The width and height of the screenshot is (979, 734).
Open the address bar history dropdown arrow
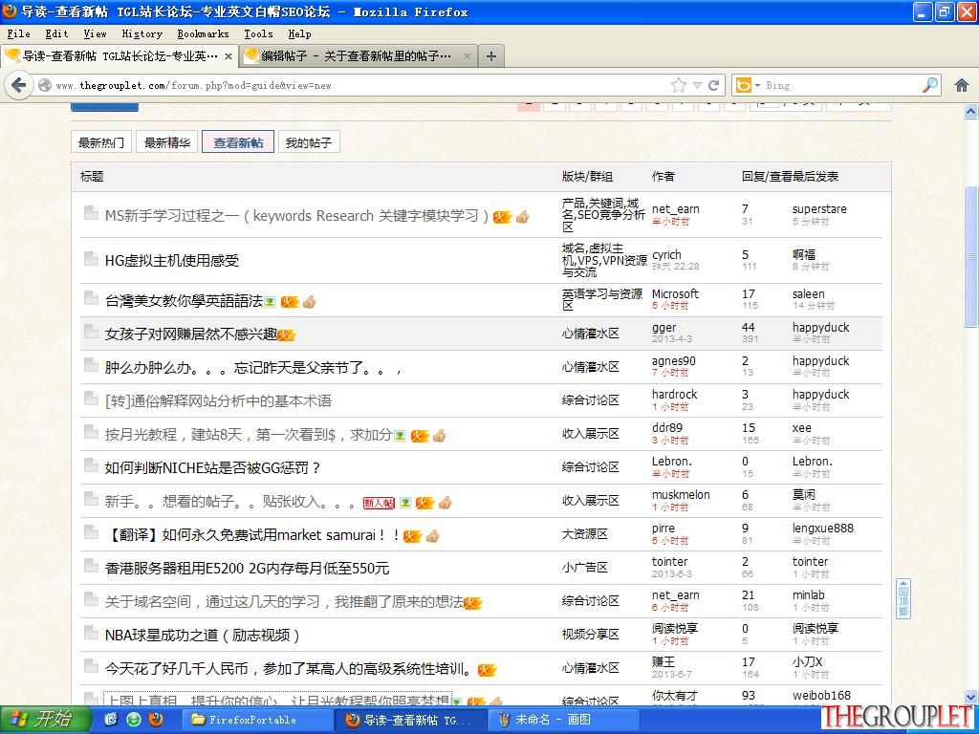697,85
